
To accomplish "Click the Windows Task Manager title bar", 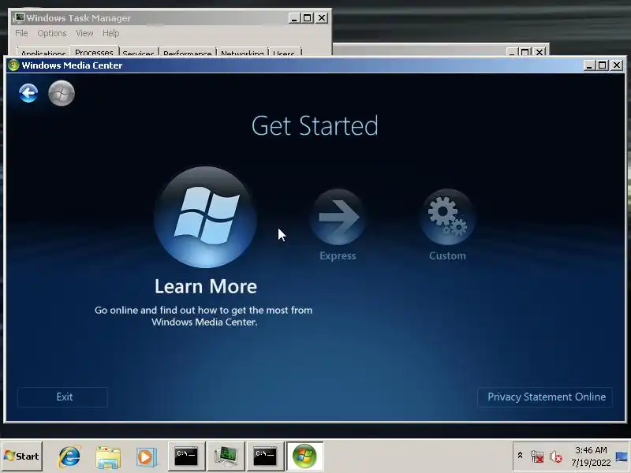I will [x=149, y=18].
